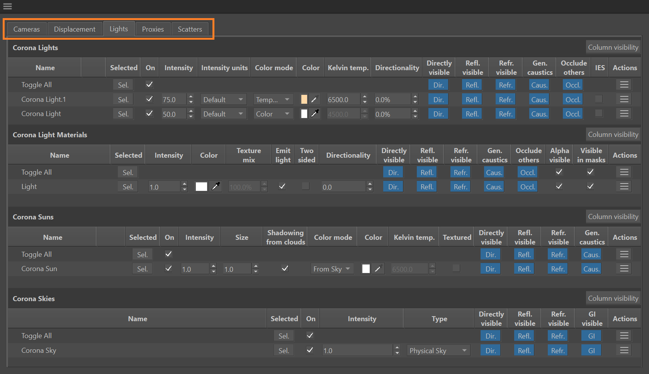Switch to the Displacement tab
This screenshot has width=649, height=374.
coord(75,29)
